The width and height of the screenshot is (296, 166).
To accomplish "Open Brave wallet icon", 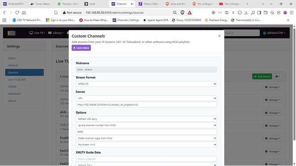I will (266, 12).
